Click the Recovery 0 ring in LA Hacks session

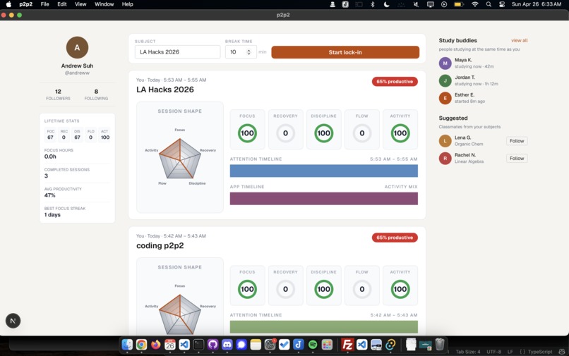[x=286, y=133]
